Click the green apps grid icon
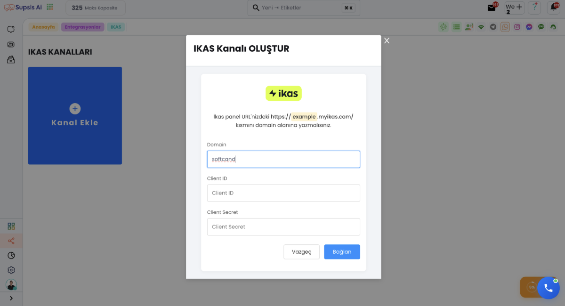The width and height of the screenshot is (565, 306). [x=50, y=7]
